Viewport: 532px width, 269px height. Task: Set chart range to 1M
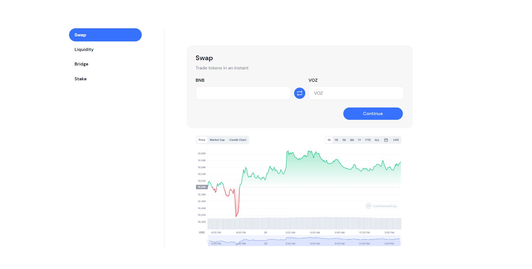click(344, 140)
